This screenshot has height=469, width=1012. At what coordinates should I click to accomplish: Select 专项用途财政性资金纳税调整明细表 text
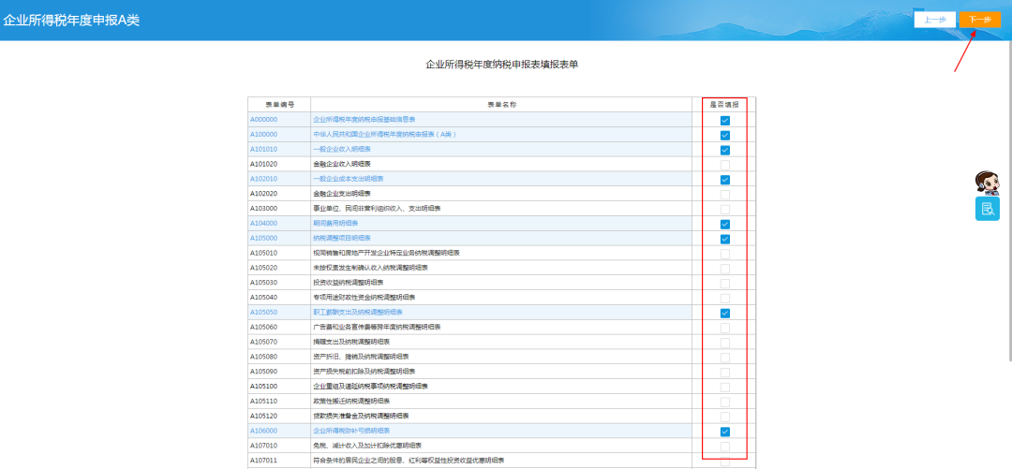click(364, 298)
